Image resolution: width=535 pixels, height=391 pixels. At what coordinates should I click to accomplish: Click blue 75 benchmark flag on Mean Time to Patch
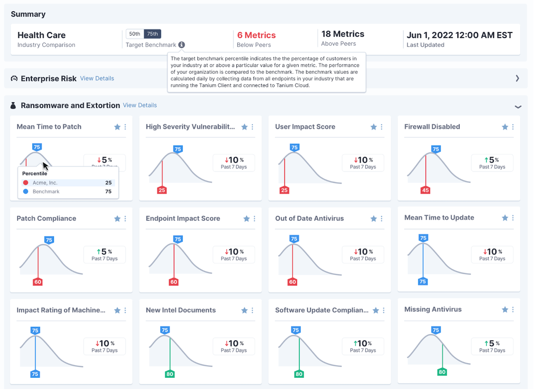[37, 147]
